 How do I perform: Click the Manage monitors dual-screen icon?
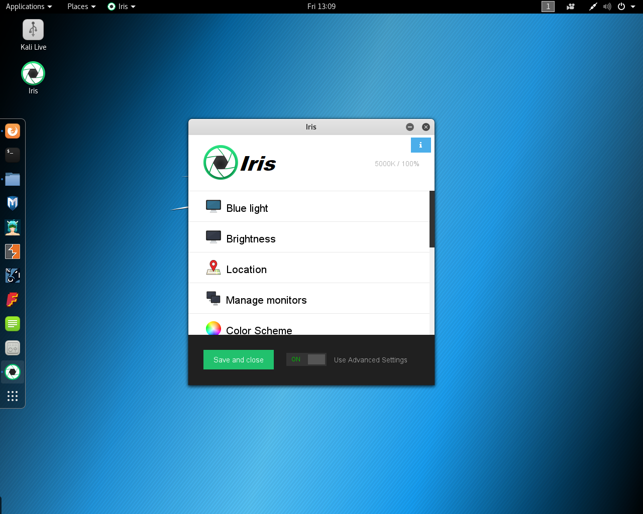[213, 298]
